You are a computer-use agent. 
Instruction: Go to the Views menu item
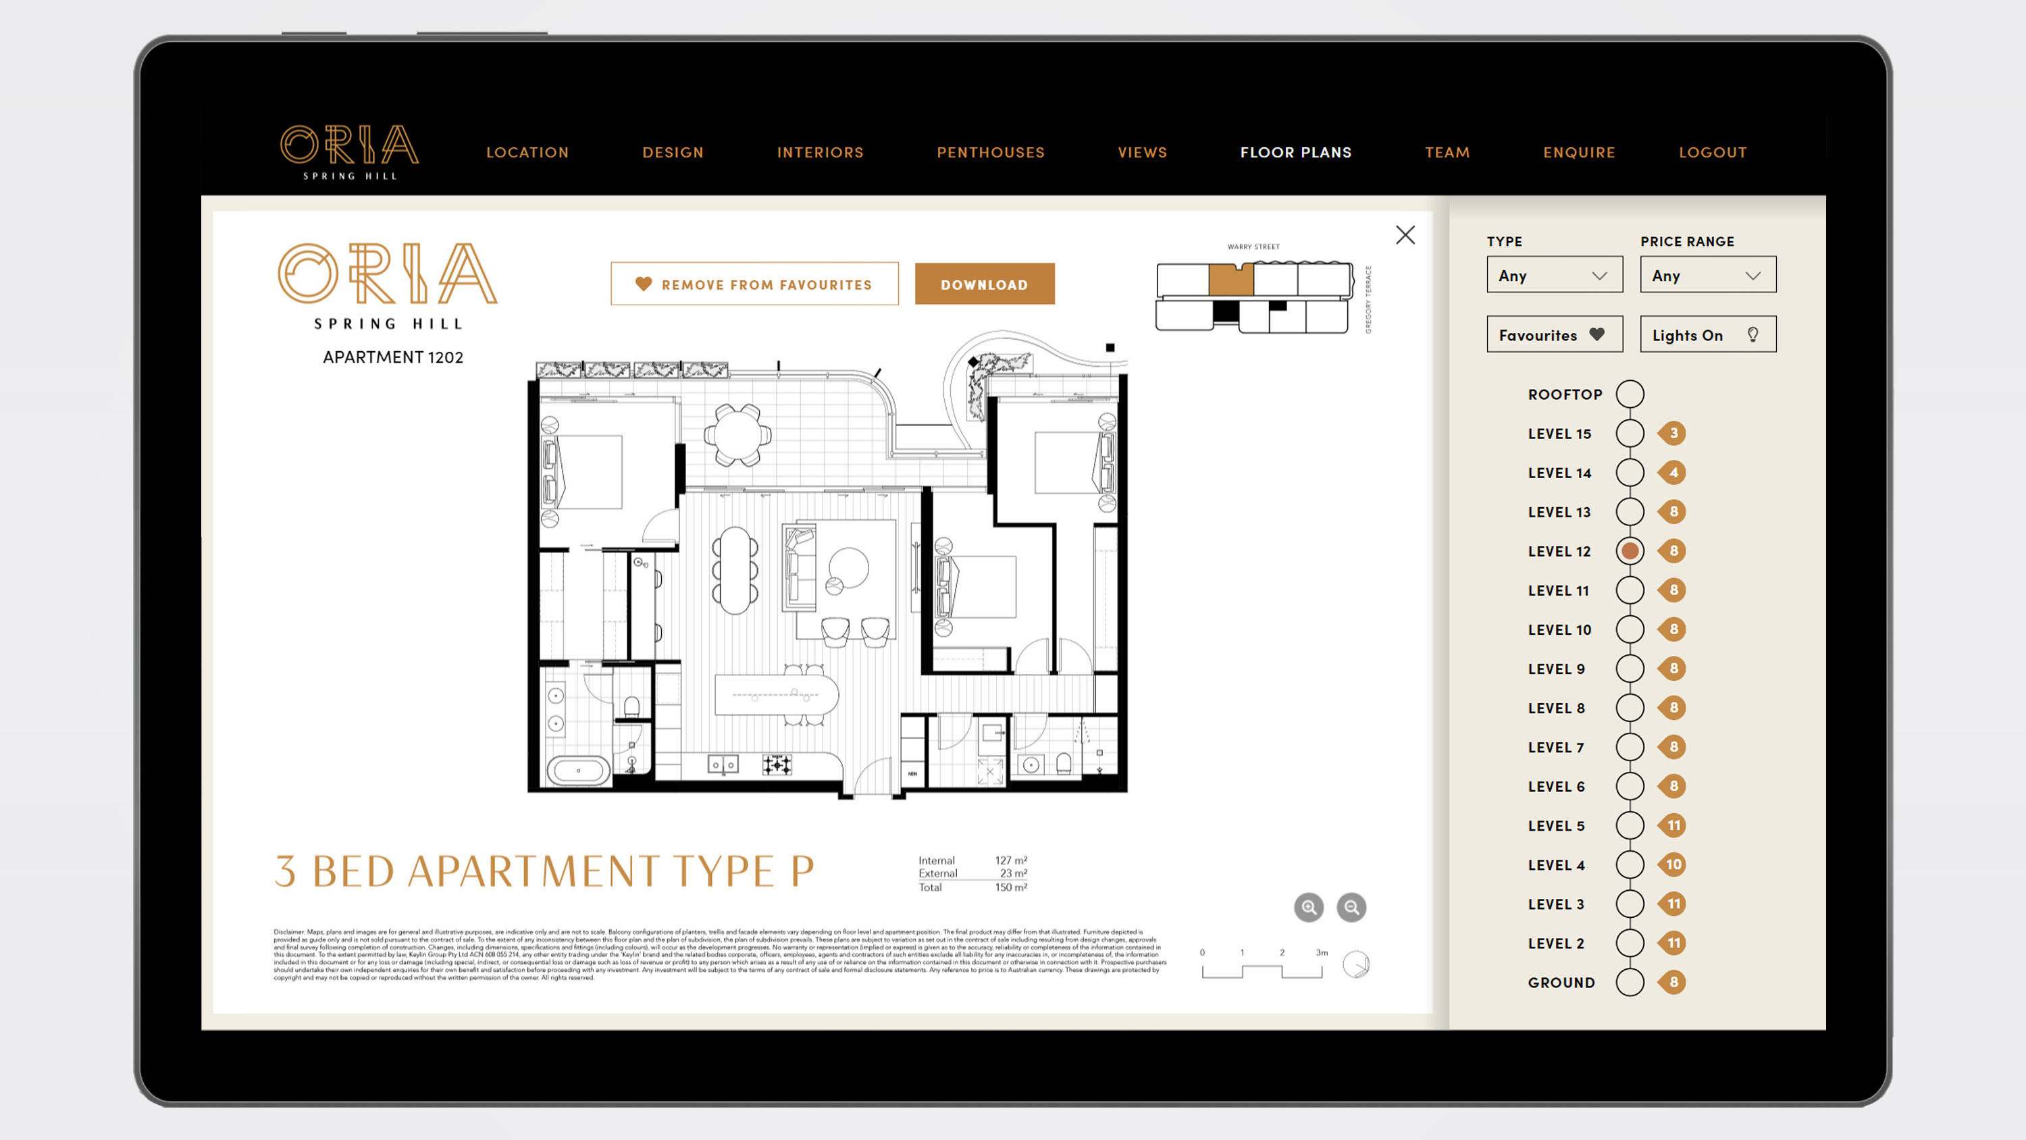pyautogui.click(x=1142, y=152)
